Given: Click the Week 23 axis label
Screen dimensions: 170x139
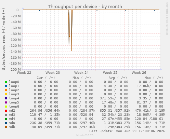Looking at the screenshot, I should point(53,73).
